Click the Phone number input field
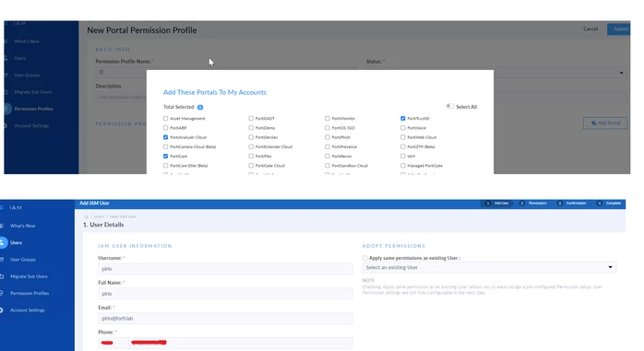Viewport: 644px width, 351px height. 240,343
